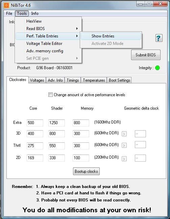Edit the 3D shader clock field 800

(x=56, y=134)
